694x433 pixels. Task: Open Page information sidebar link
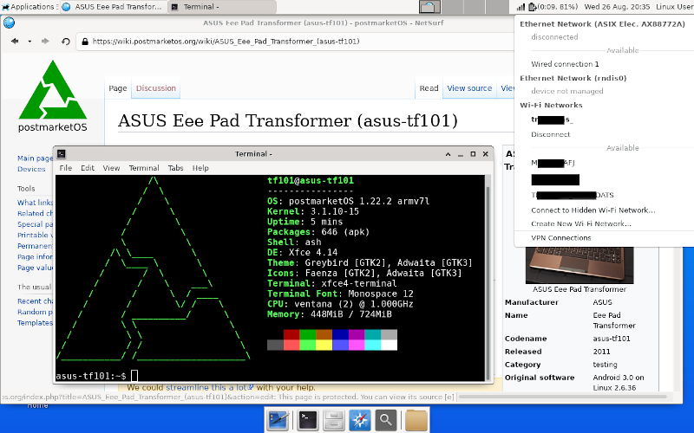pos(35,256)
